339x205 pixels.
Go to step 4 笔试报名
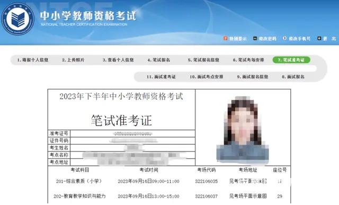[159, 60]
